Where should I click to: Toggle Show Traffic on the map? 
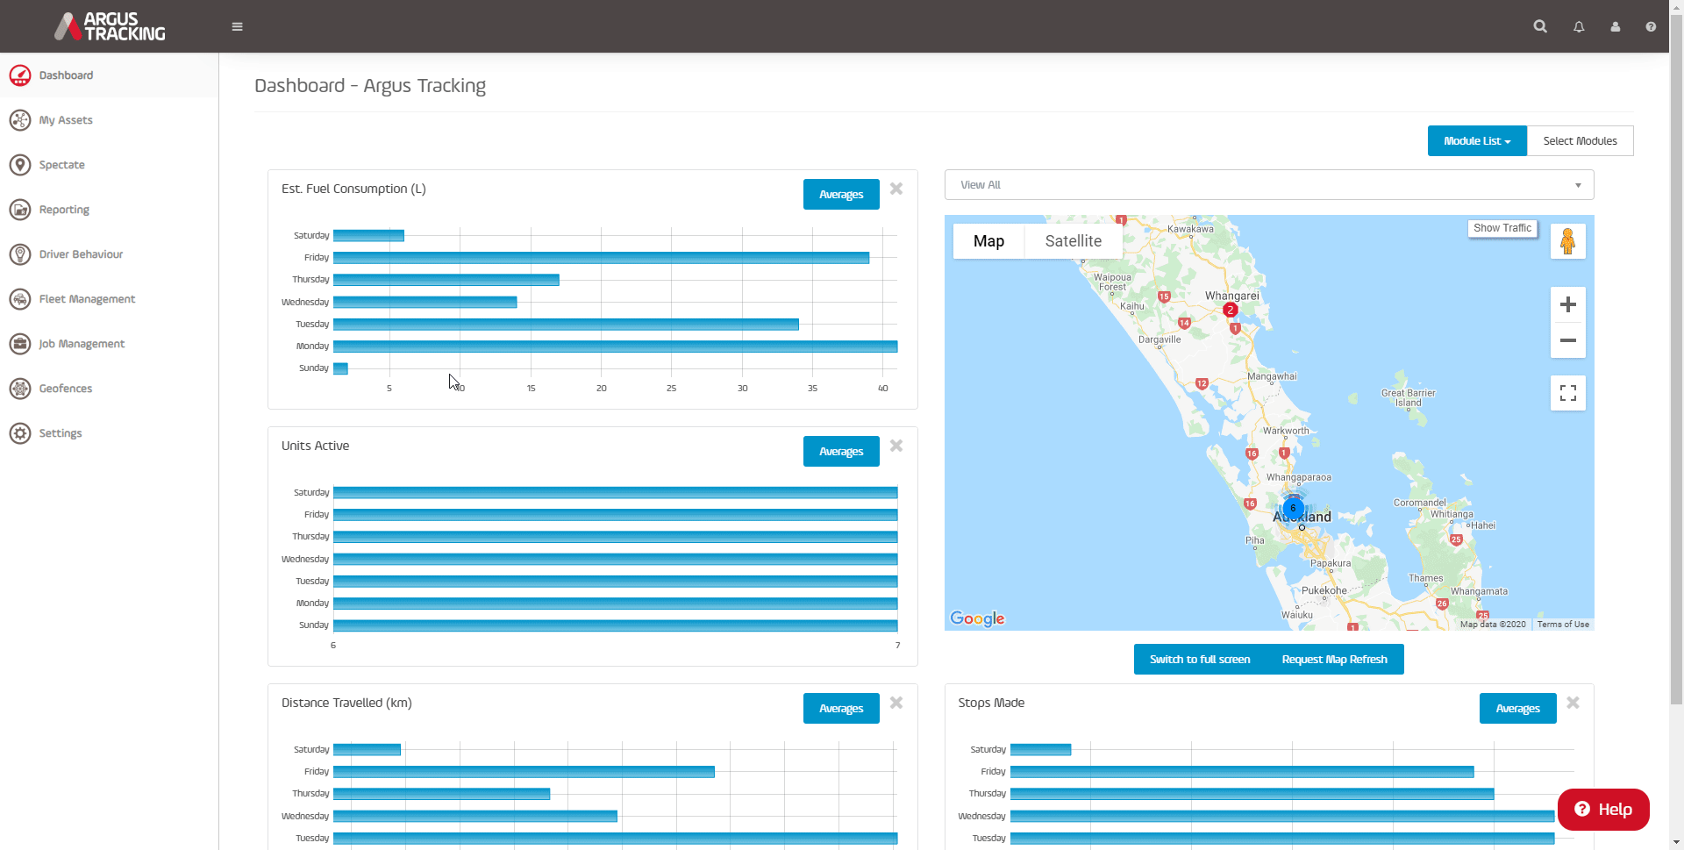click(x=1502, y=228)
